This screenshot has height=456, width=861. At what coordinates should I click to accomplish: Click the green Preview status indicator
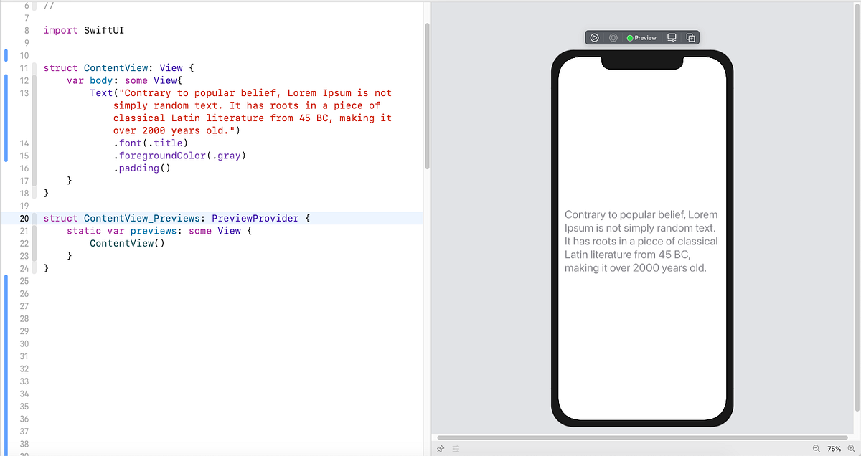(x=630, y=37)
